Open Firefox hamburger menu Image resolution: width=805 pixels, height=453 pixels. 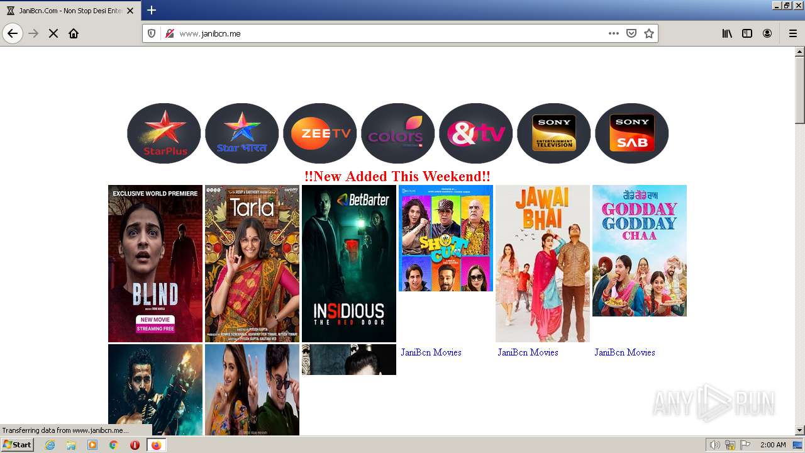click(793, 33)
